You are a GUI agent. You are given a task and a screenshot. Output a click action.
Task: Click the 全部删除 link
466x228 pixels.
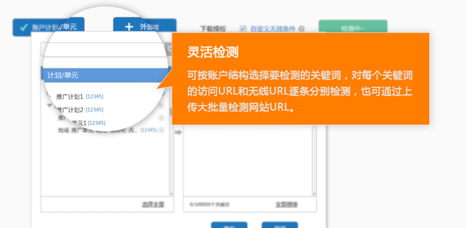point(286,205)
